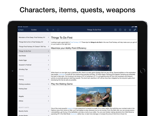Expand chevron on Things Not to Do row

(48, 42)
